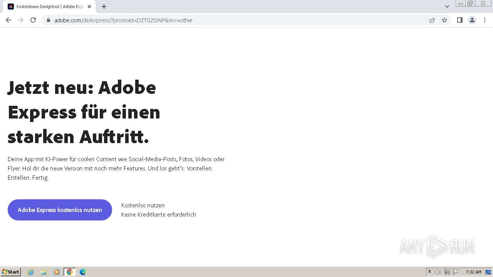Click 'Keine Kreditkarte erforderlich' text
The width and height of the screenshot is (493, 277).
pyautogui.click(x=159, y=215)
